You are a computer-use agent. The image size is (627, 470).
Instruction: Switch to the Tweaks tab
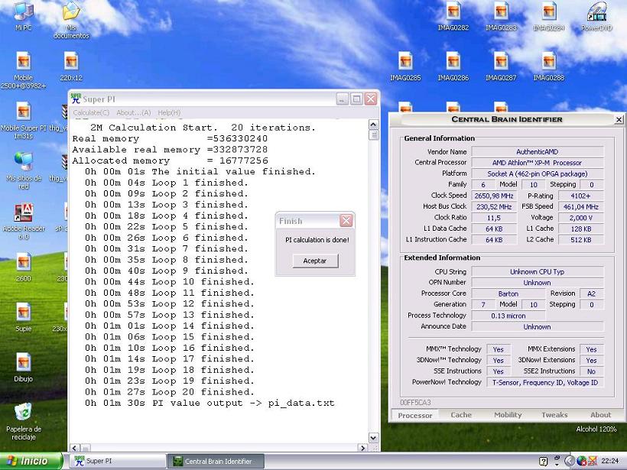coord(554,415)
